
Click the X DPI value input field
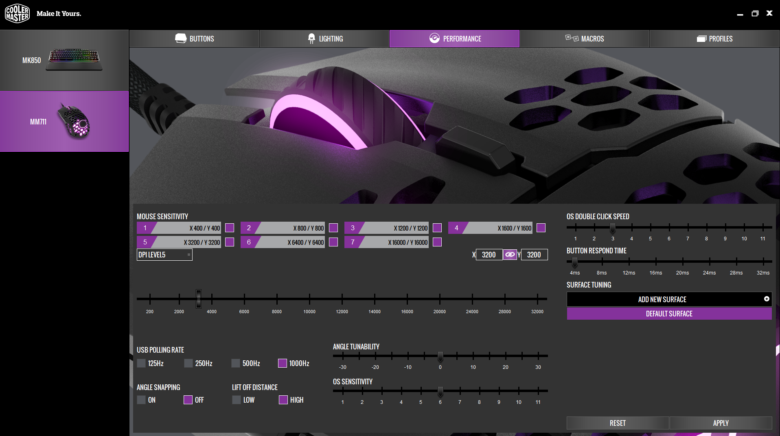pyautogui.click(x=489, y=255)
